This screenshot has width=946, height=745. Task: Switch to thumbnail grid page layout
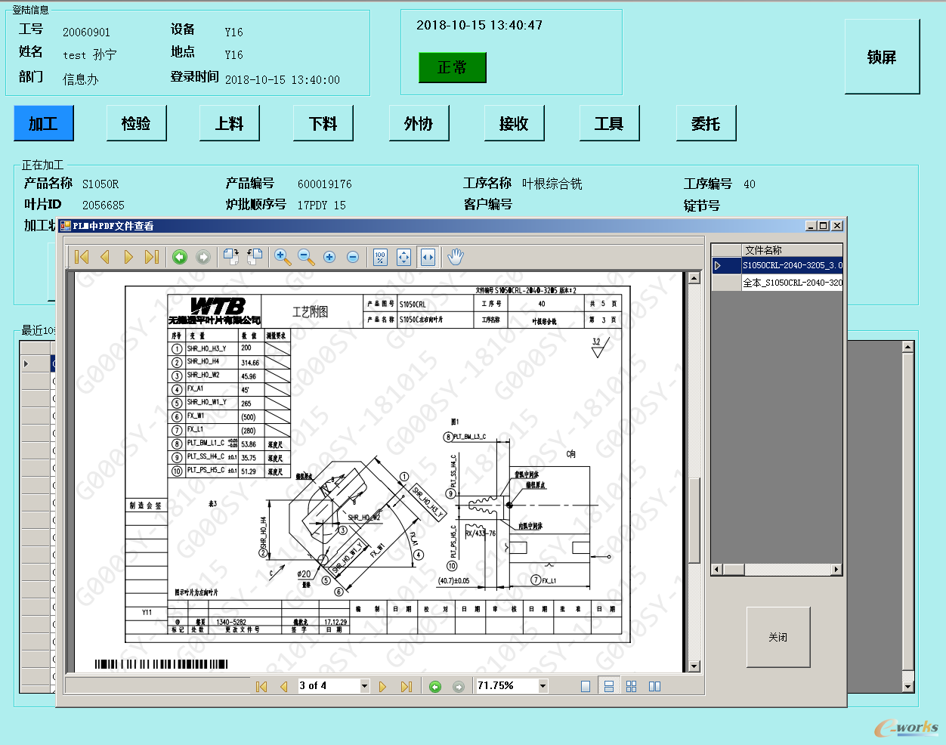[632, 686]
